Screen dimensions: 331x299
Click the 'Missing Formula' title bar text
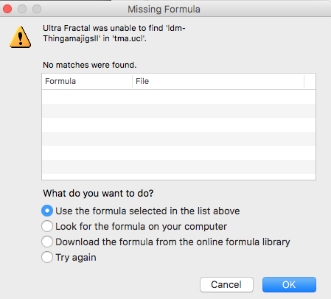pos(164,10)
